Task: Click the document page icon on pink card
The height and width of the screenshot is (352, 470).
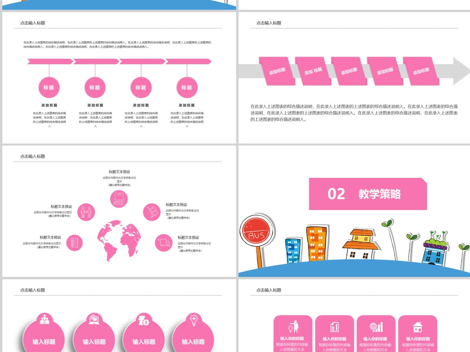Action: [334, 327]
